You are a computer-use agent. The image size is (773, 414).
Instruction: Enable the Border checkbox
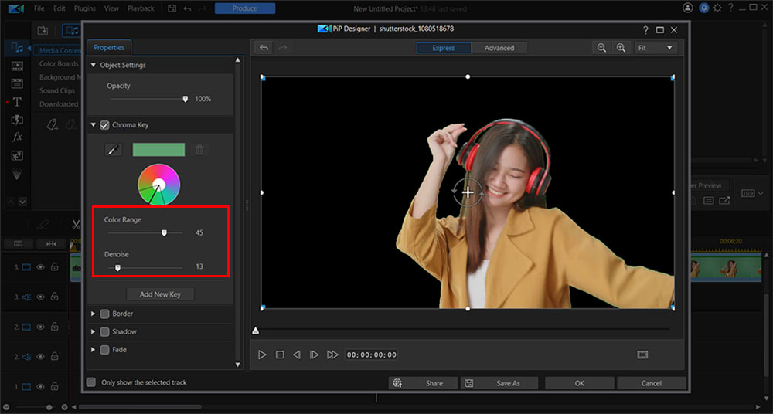point(105,314)
